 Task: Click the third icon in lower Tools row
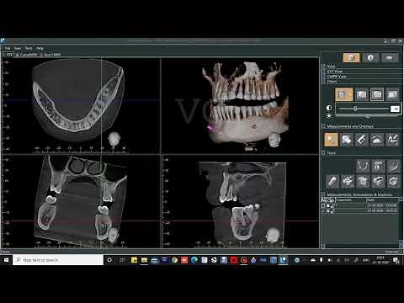pos(363,181)
